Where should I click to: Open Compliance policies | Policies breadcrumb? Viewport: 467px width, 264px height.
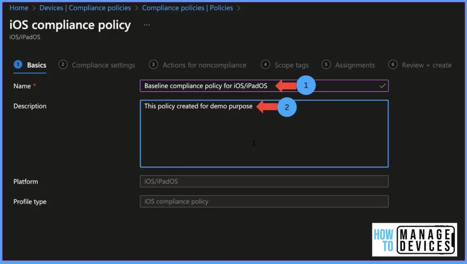[187, 8]
